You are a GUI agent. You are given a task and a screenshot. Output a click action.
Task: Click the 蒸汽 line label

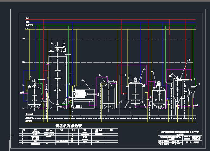(x=27, y=18)
